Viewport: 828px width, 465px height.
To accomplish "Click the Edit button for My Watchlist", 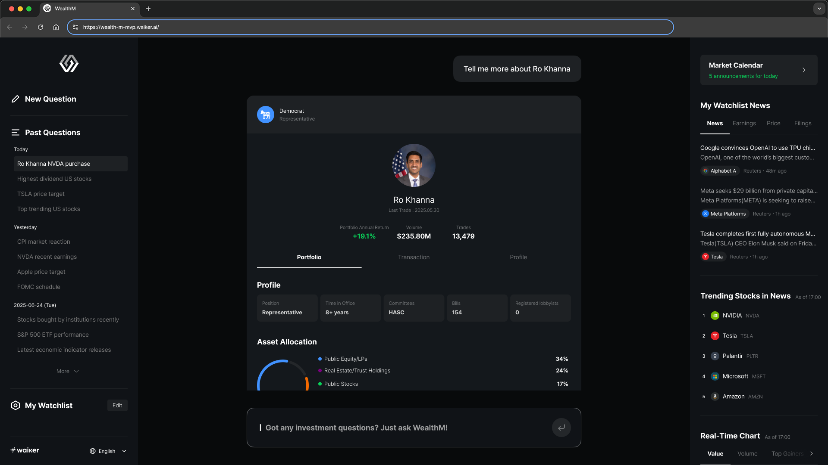I will pyautogui.click(x=117, y=406).
